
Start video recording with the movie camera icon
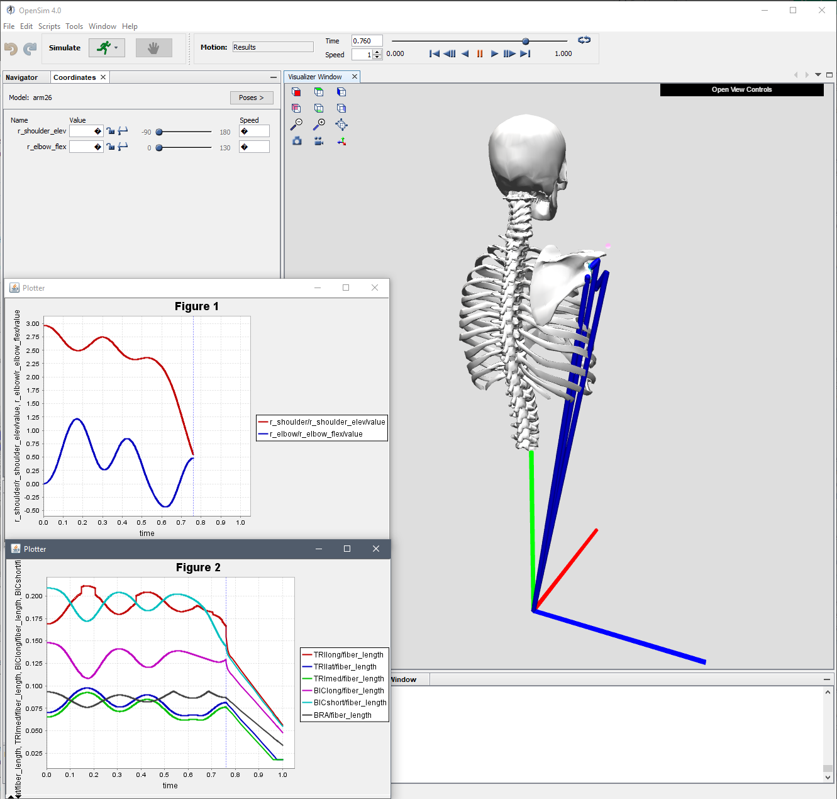pyautogui.click(x=319, y=141)
